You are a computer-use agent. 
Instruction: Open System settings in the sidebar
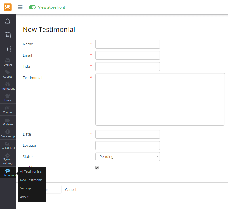[x=8, y=159]
